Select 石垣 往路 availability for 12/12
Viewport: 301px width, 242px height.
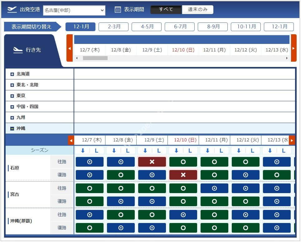coord(245,162)
